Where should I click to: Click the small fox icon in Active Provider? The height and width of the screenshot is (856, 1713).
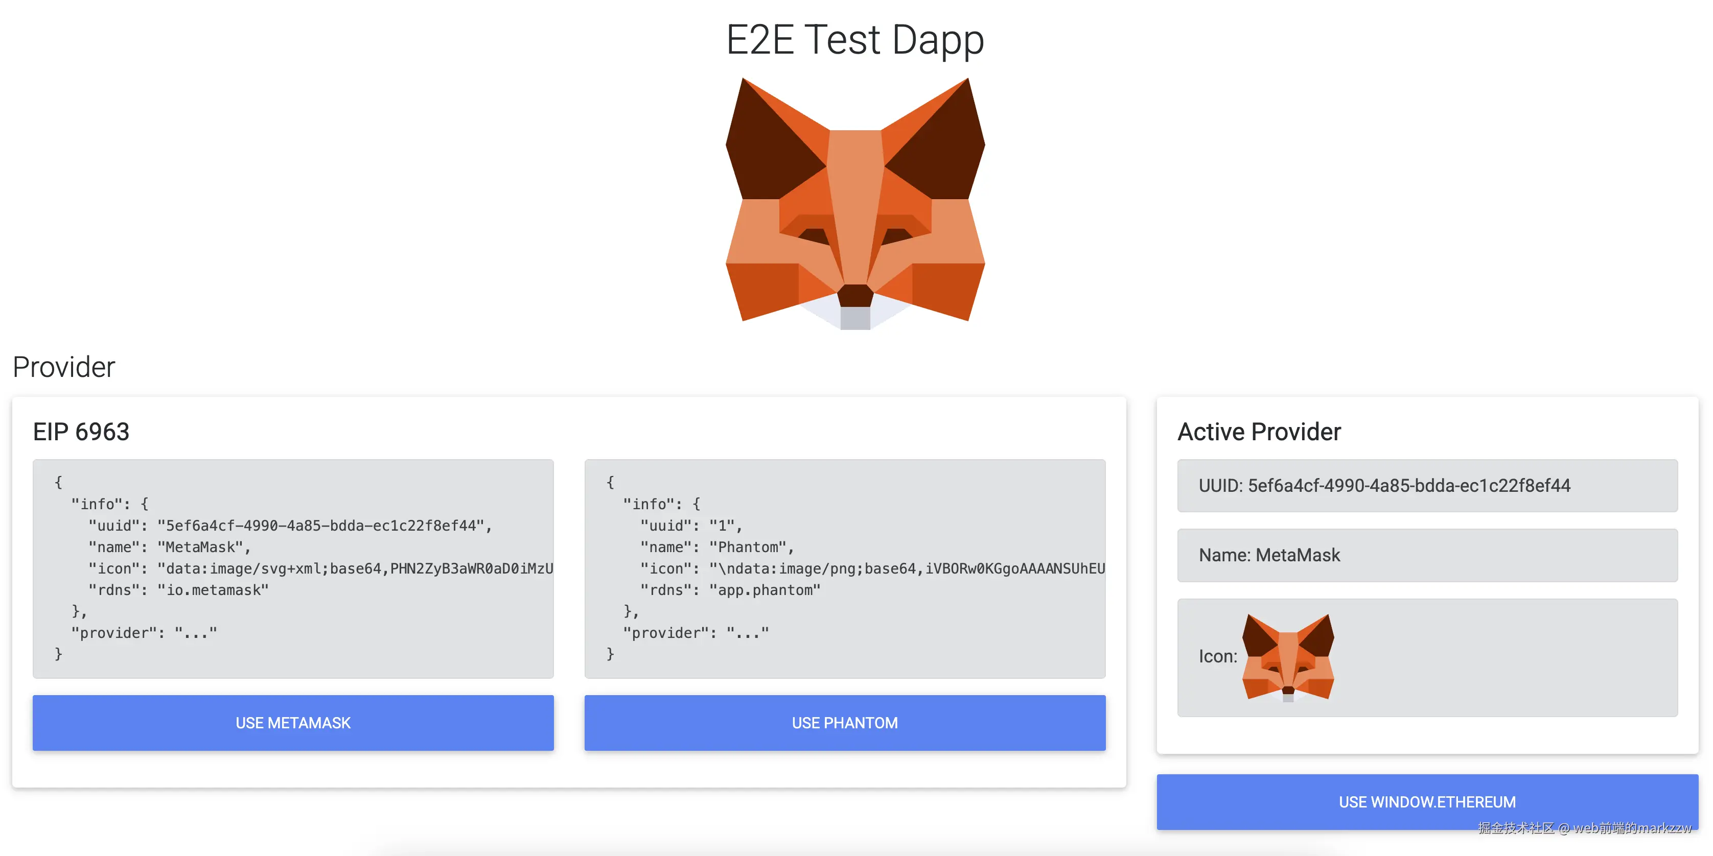point(1287,657)
